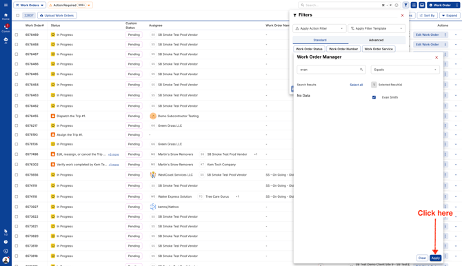Open the three-dot menu for the 6578469 row
This screenshot has width=462, height=266.
coord(445,34)
